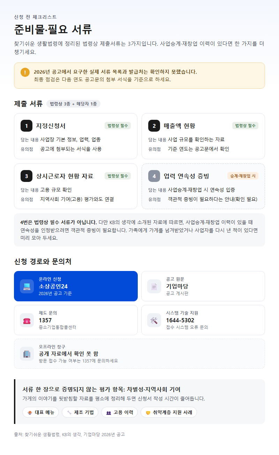Click the laptop icon for online application

click(27, 286)
